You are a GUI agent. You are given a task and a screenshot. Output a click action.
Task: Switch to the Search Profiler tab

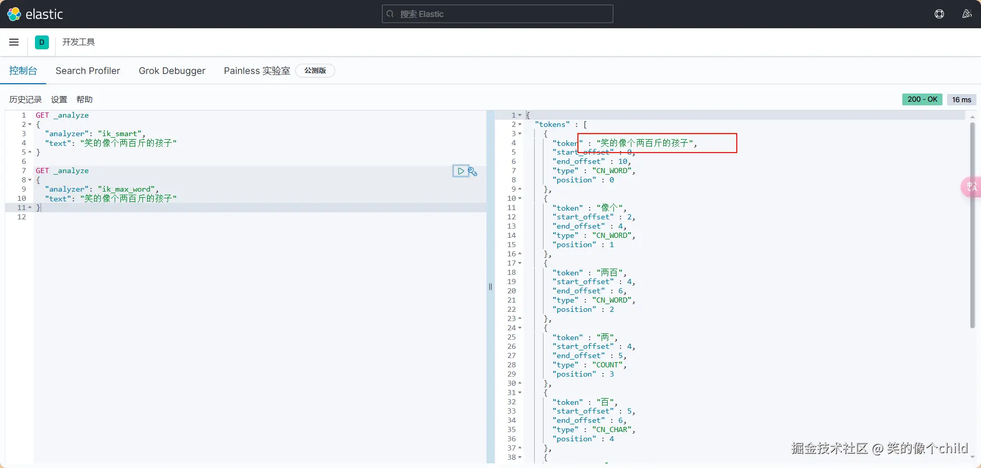click(x=88, y=71)
